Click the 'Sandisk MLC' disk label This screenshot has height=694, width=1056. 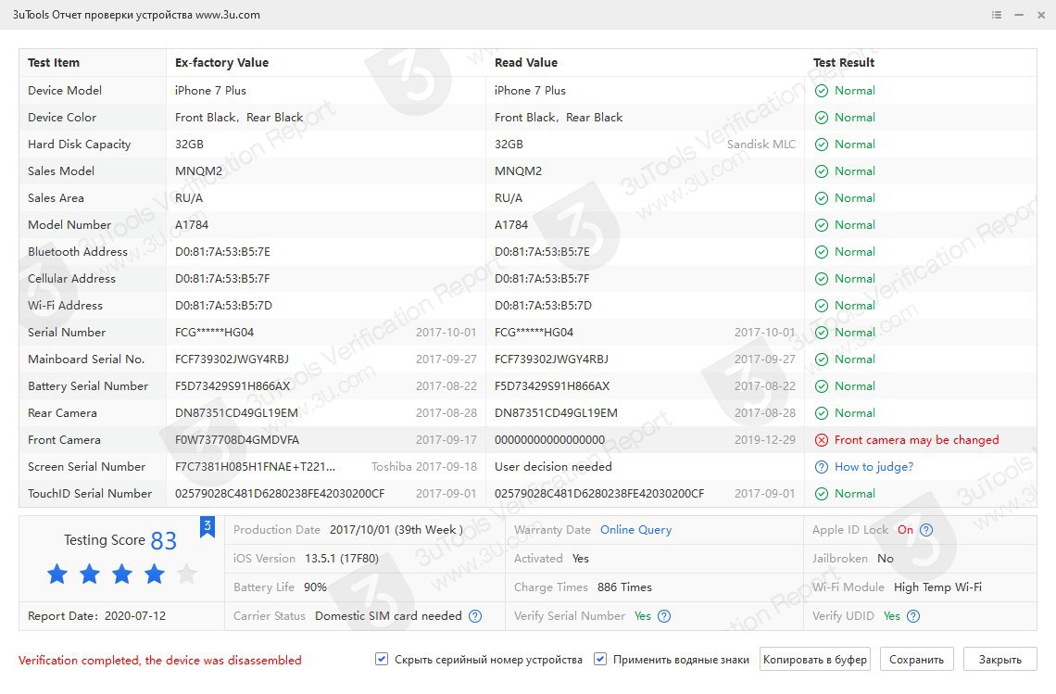click(761, 145)
